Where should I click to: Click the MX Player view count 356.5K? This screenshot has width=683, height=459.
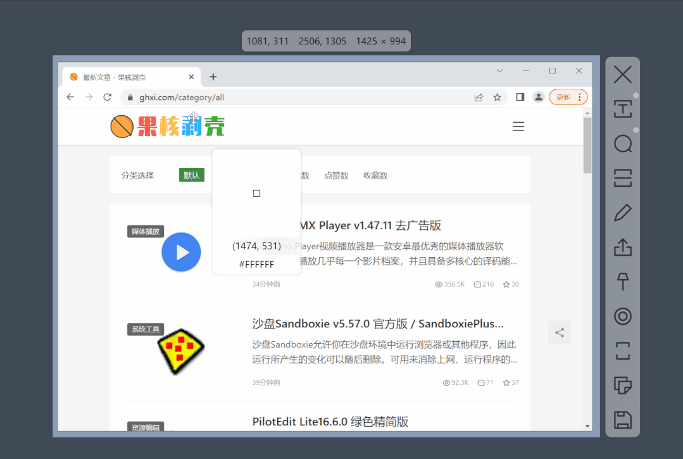pyautogui.click(x=450, y=284)
